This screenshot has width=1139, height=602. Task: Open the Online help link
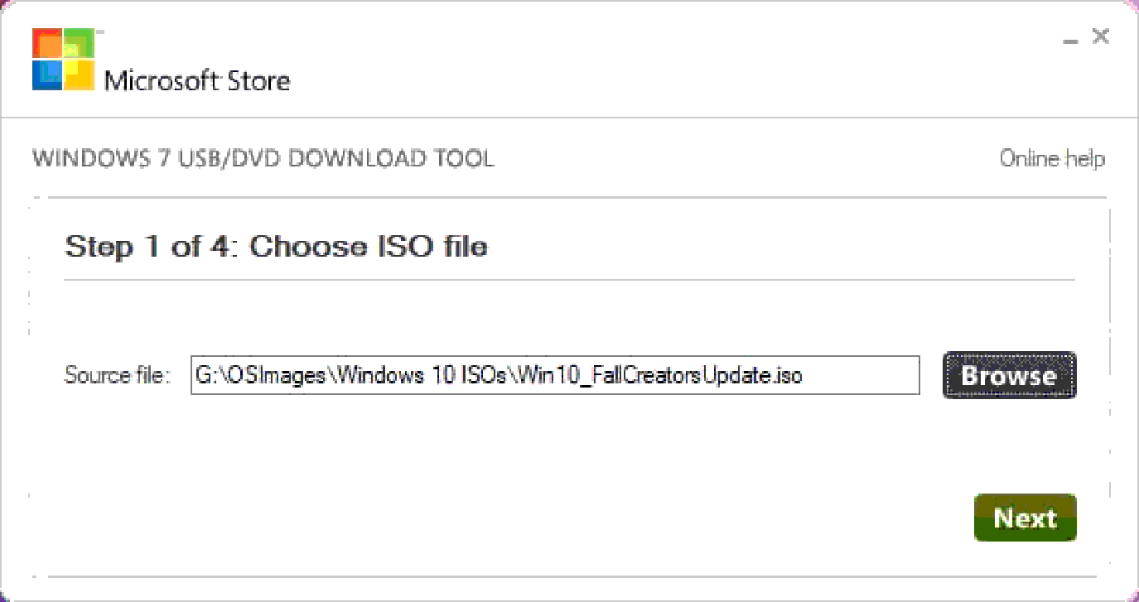click(1051, 158)
